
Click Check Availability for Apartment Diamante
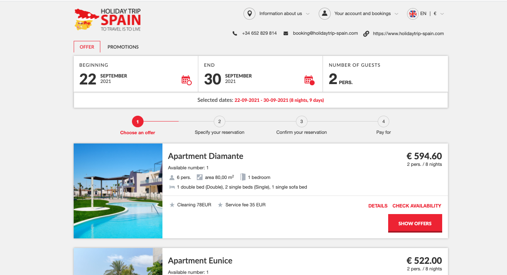(417, 206)
